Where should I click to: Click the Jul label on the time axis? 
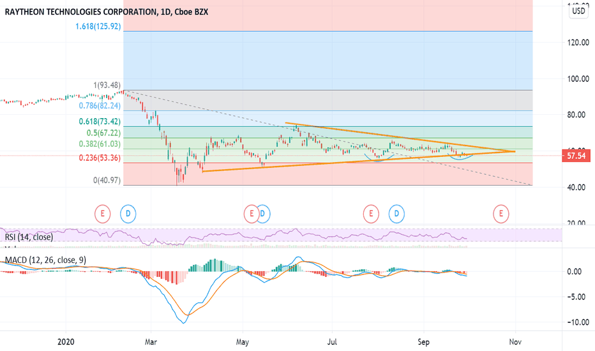pyautogui.click(x=332, y=342)
